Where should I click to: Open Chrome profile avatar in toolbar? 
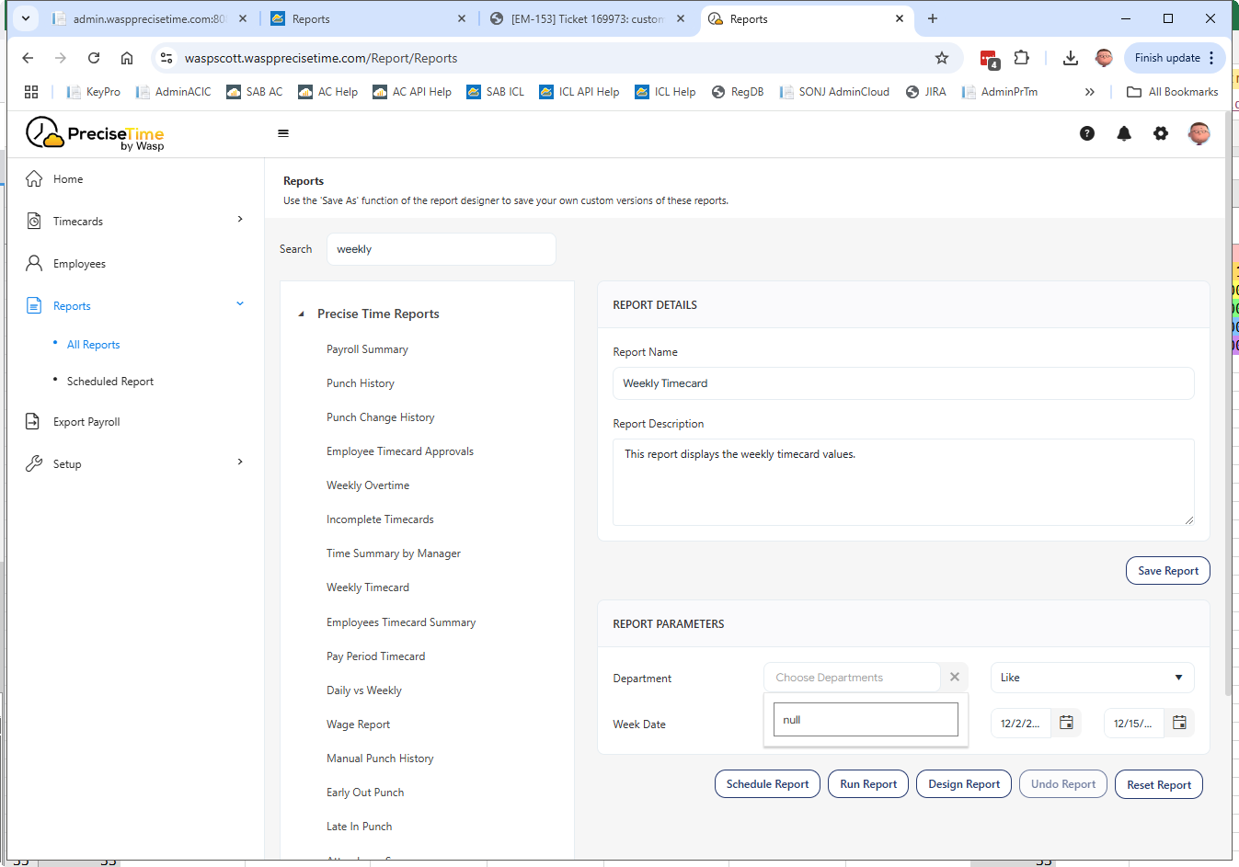coord(1104,58)
